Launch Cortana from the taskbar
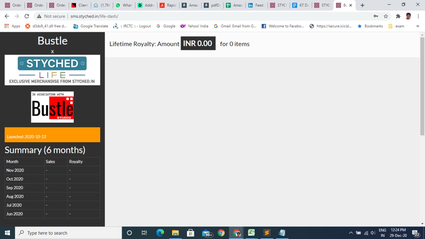Image resolution: width=425 pixels, height=239 pixels. coord(129,233)
